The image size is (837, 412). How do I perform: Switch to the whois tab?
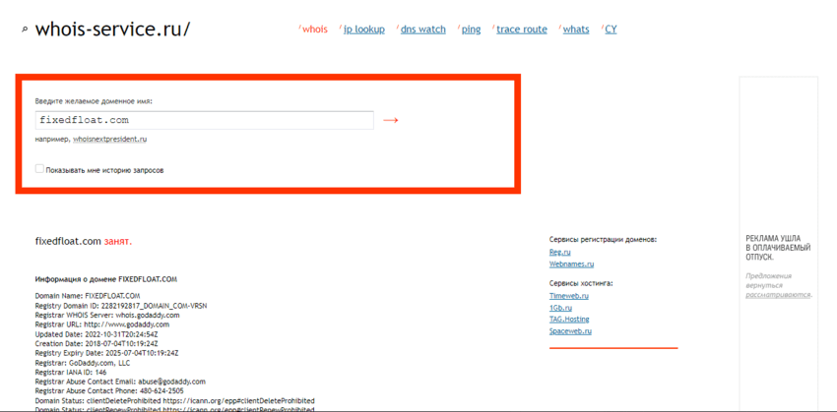[x=314, y=29]
